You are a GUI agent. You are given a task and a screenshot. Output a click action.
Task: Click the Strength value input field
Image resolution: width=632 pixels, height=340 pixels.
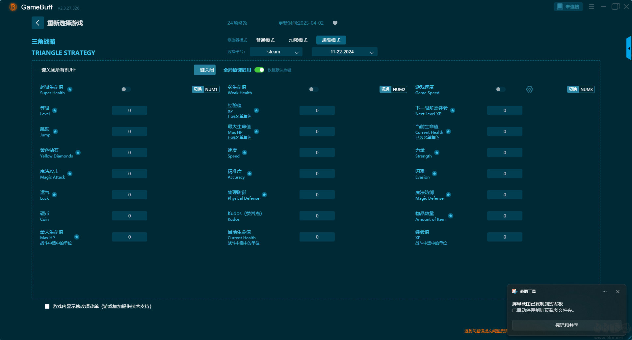coord(505,153)
